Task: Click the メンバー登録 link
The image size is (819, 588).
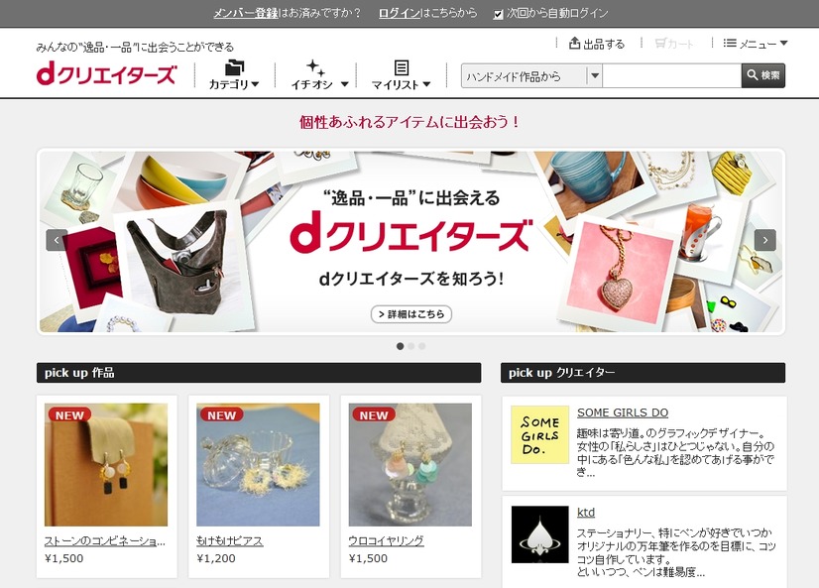Action: click(x=246, y=13)
